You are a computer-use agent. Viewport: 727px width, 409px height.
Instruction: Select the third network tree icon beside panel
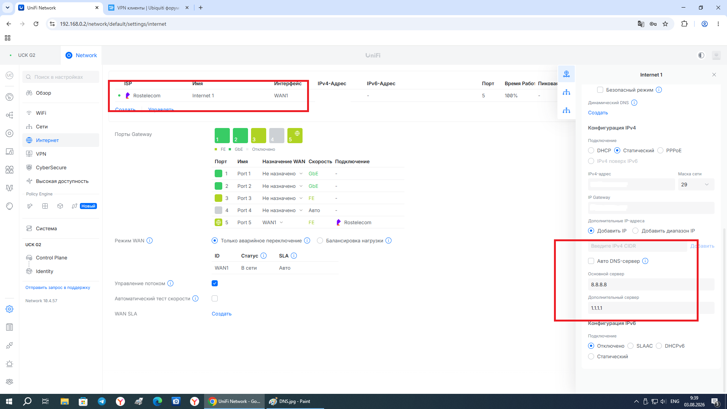pos(566,111)
